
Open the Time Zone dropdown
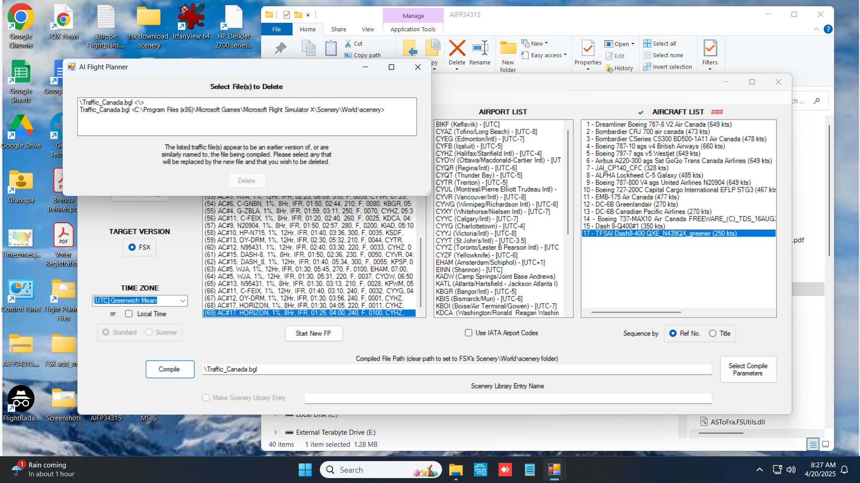(183, 301)
